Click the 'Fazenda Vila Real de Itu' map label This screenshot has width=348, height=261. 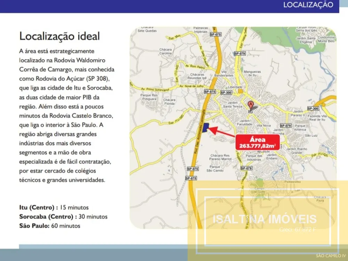coord(317,118)
